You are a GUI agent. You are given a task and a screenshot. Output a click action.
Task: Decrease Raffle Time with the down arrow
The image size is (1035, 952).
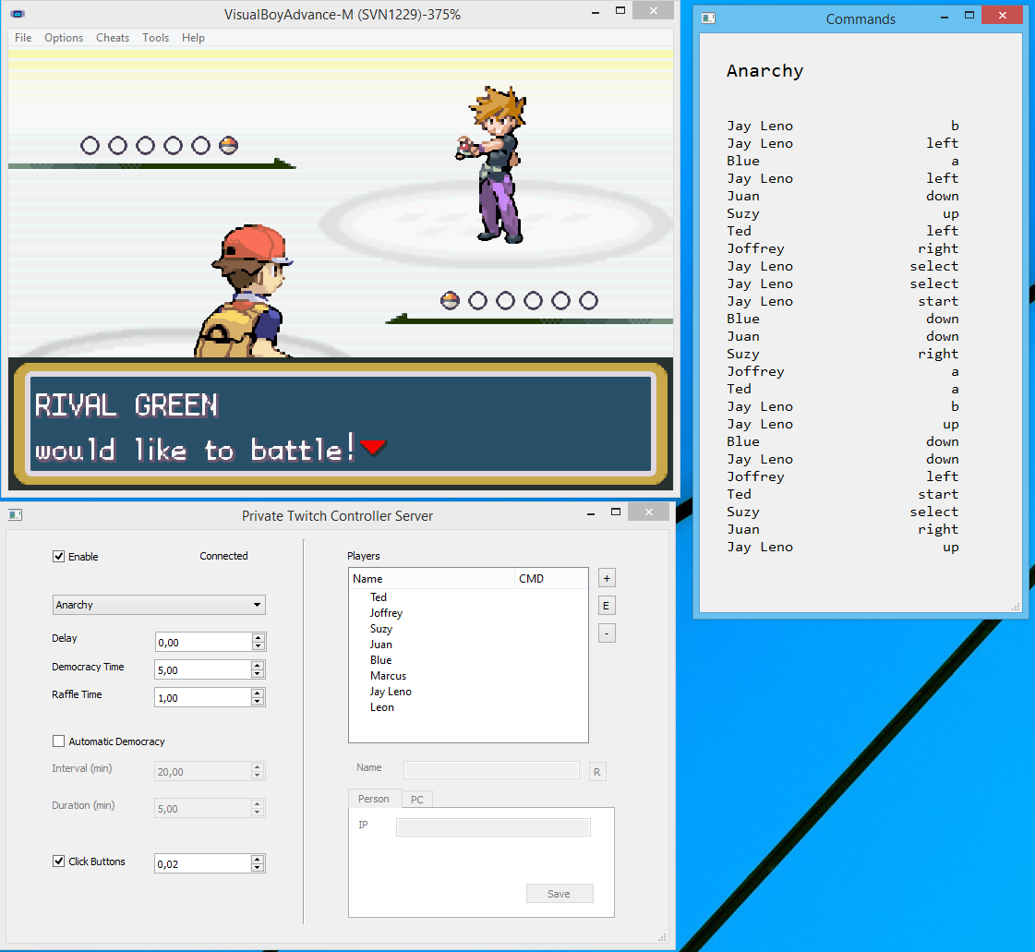click(x=259, y=702)
